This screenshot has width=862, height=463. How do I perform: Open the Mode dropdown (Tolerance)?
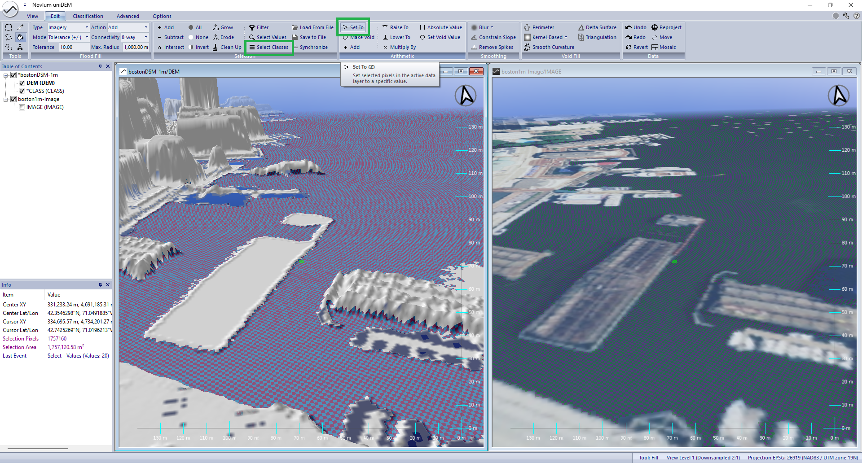tap(87, 37)
